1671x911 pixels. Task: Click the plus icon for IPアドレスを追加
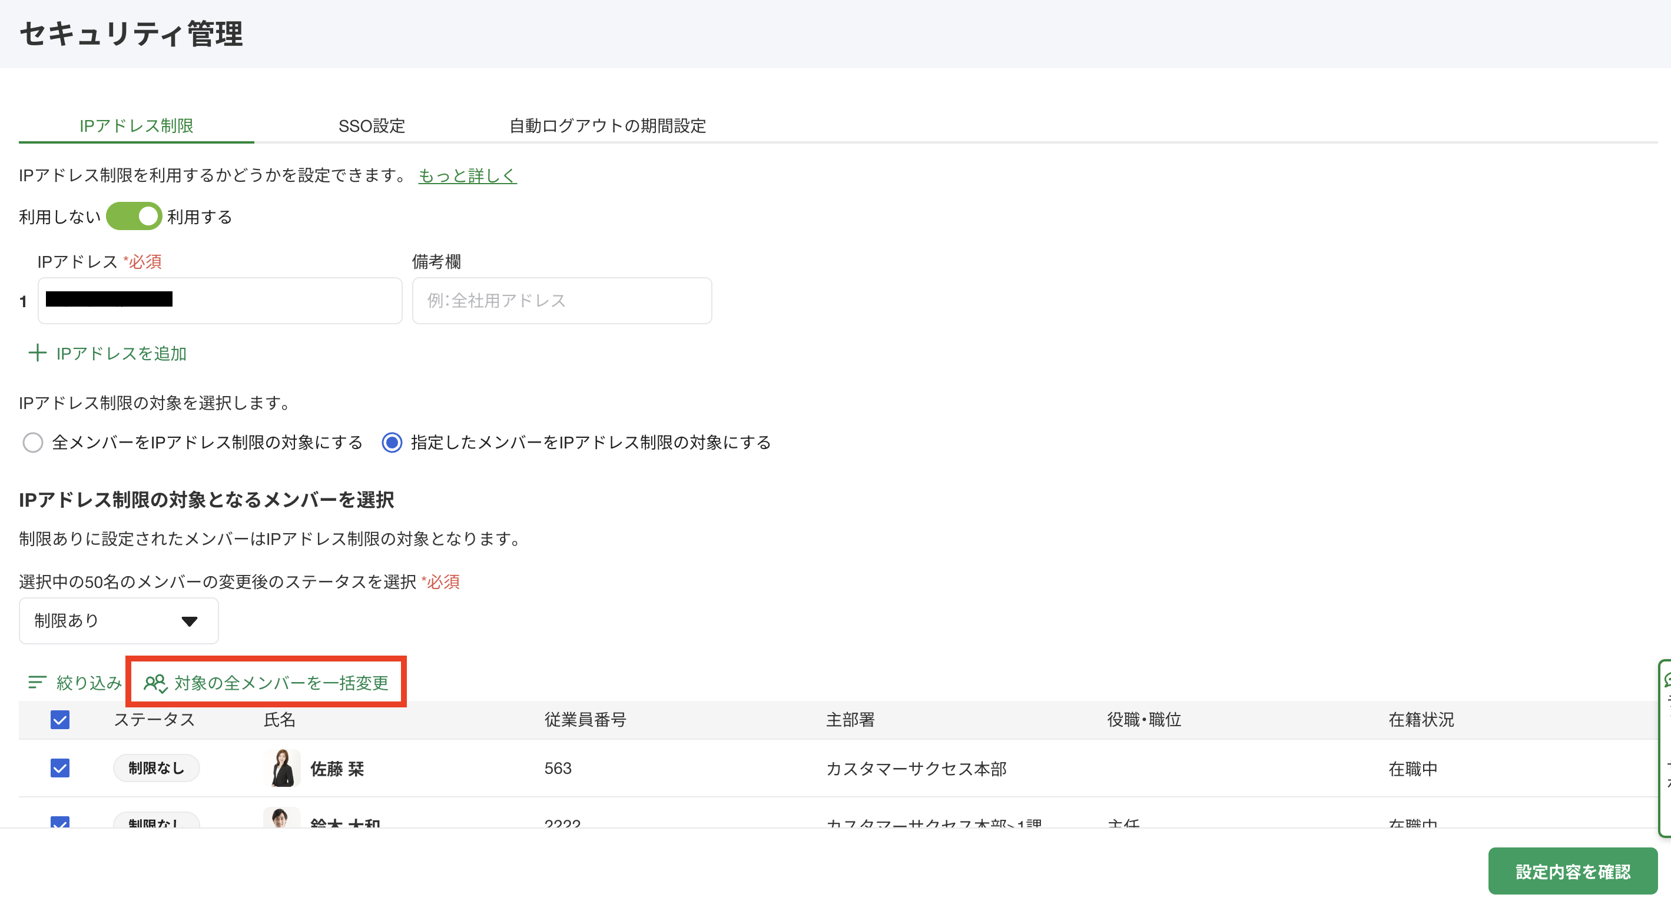(x=38, y=353)
